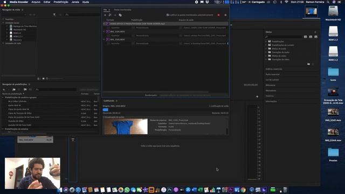
Task: Add a source to the queue
Action: click(105, 15)
